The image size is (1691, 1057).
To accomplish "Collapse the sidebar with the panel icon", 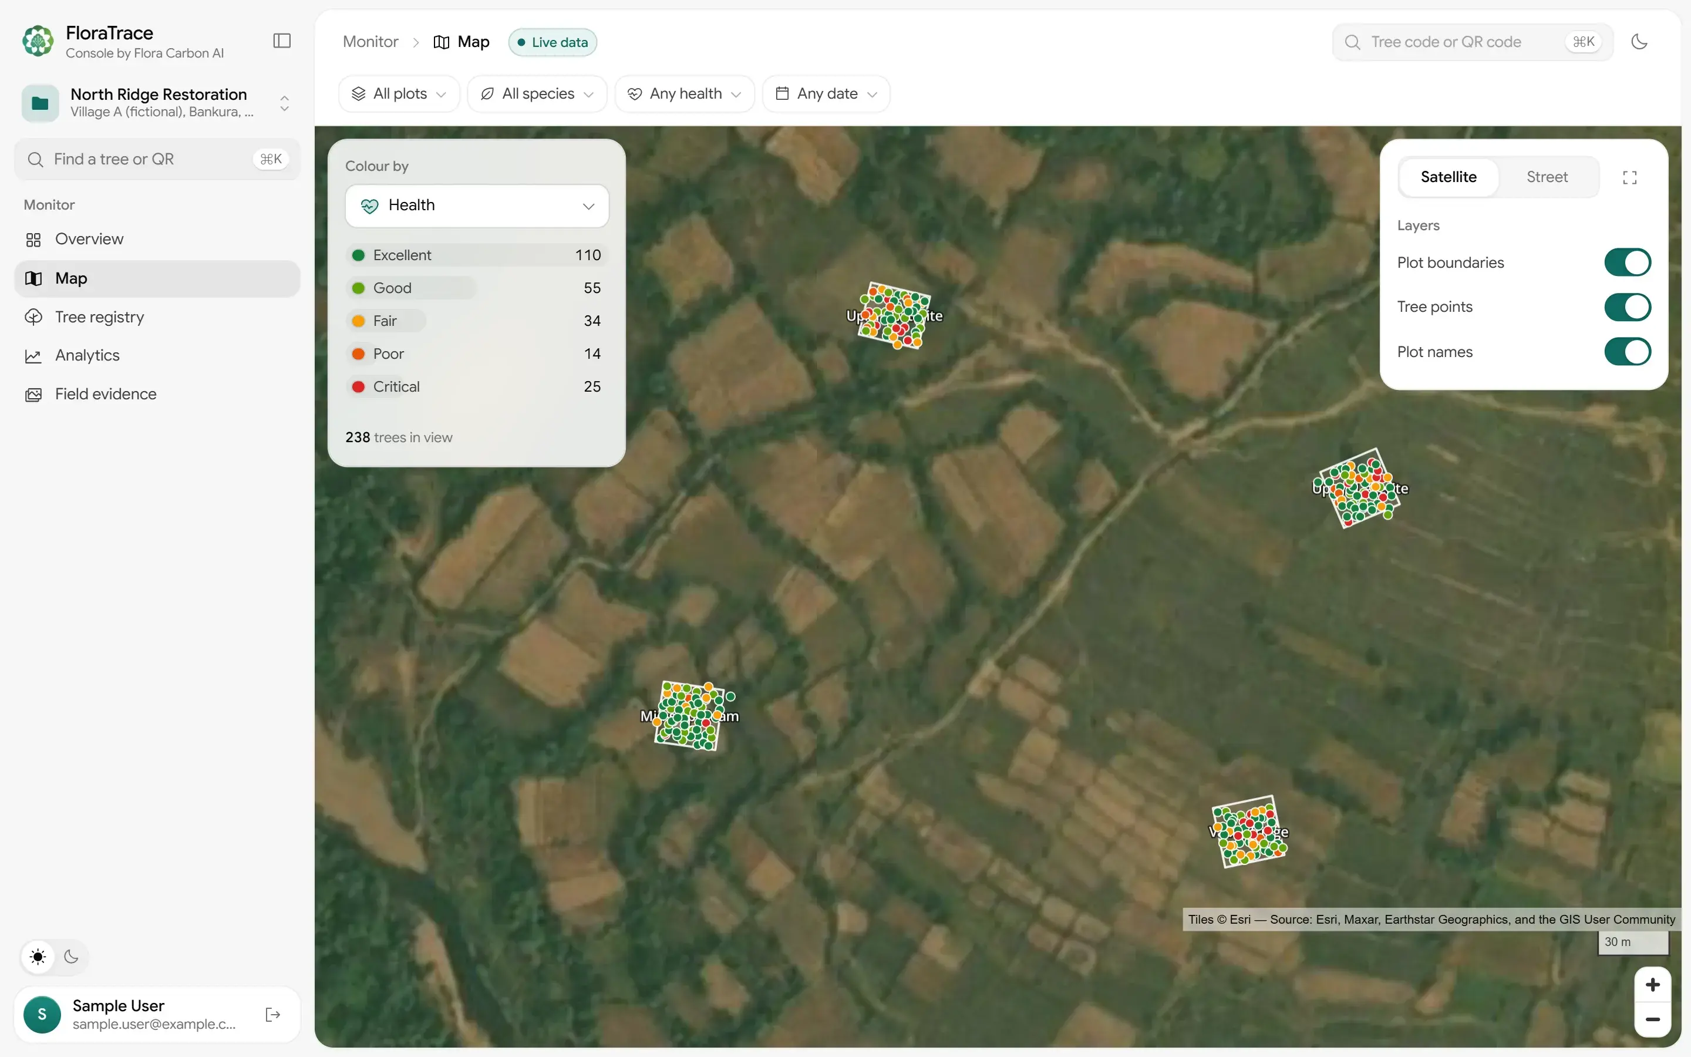I will coord(282,41).
